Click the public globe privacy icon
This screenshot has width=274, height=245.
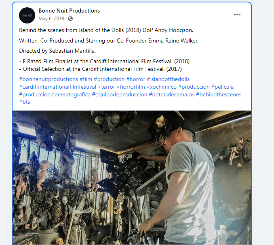[70, 19]
